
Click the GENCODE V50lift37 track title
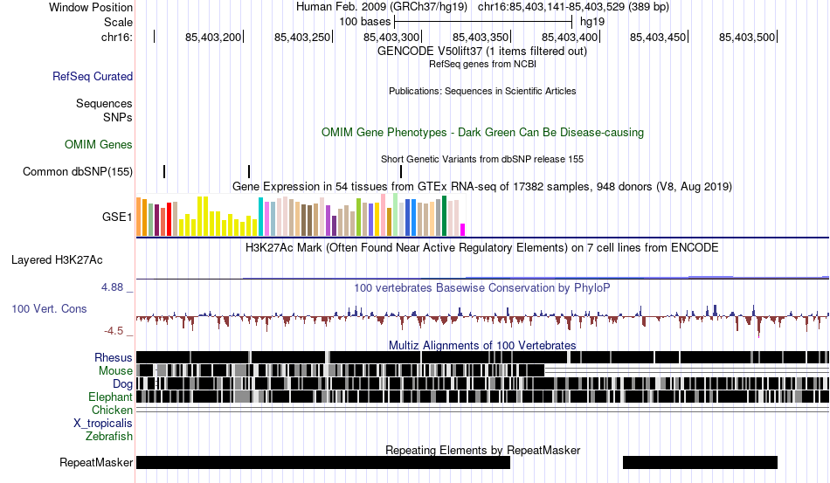coord(481,52)
